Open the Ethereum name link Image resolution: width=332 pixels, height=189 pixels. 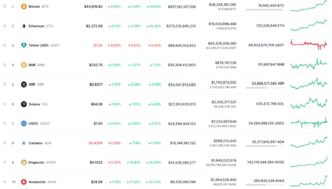37,26
